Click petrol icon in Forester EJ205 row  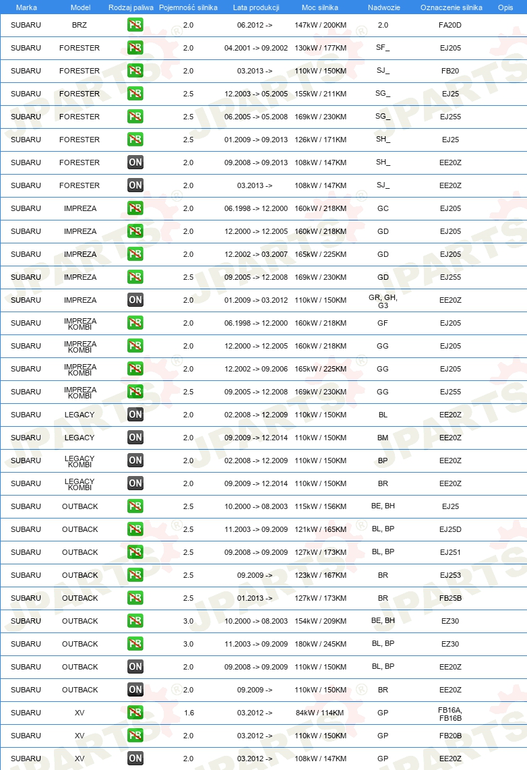pyautogui.click(x=135, y=48)
